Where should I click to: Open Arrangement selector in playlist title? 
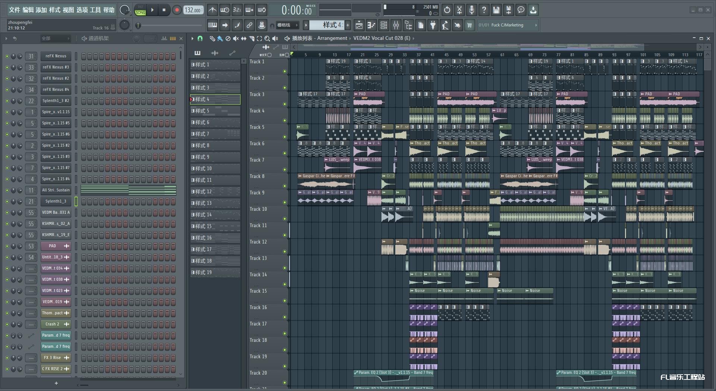[332, 38]
